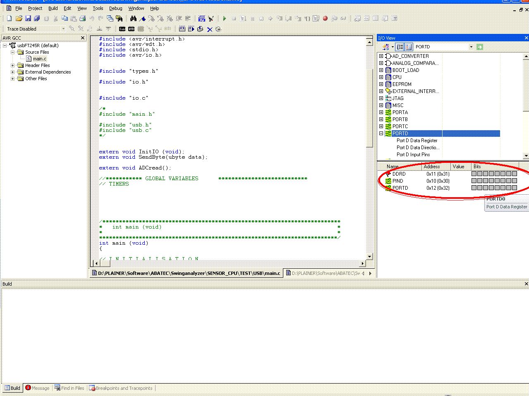Expand the AD_CONVERTER node in I/O View
This screenshot has height=396, width=529.
pos(381,56)
